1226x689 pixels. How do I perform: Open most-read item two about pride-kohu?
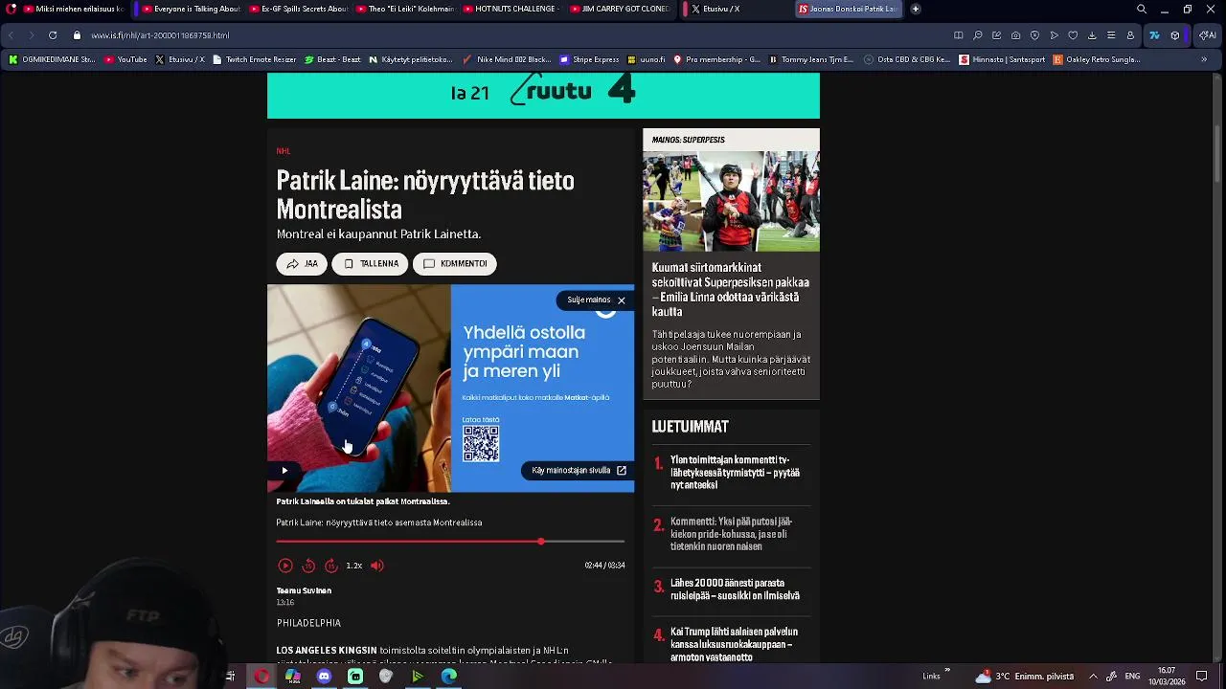tap(731, 534)
